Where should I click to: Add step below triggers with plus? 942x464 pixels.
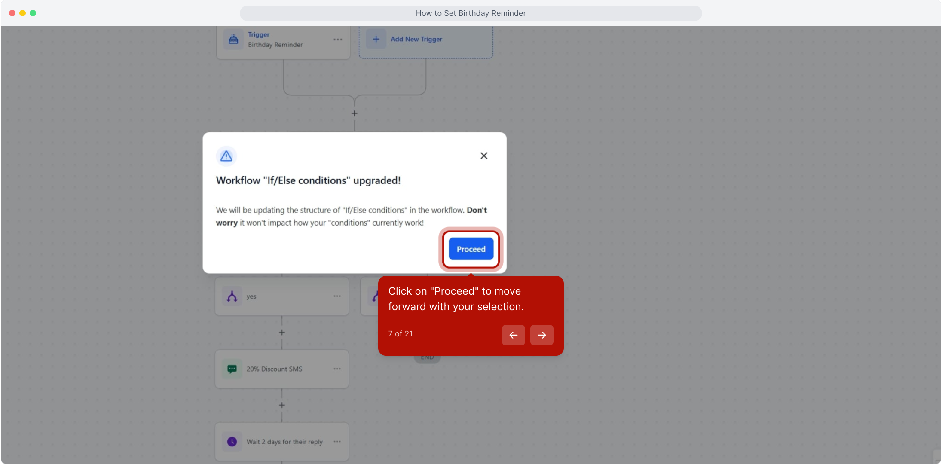[354, 113]
